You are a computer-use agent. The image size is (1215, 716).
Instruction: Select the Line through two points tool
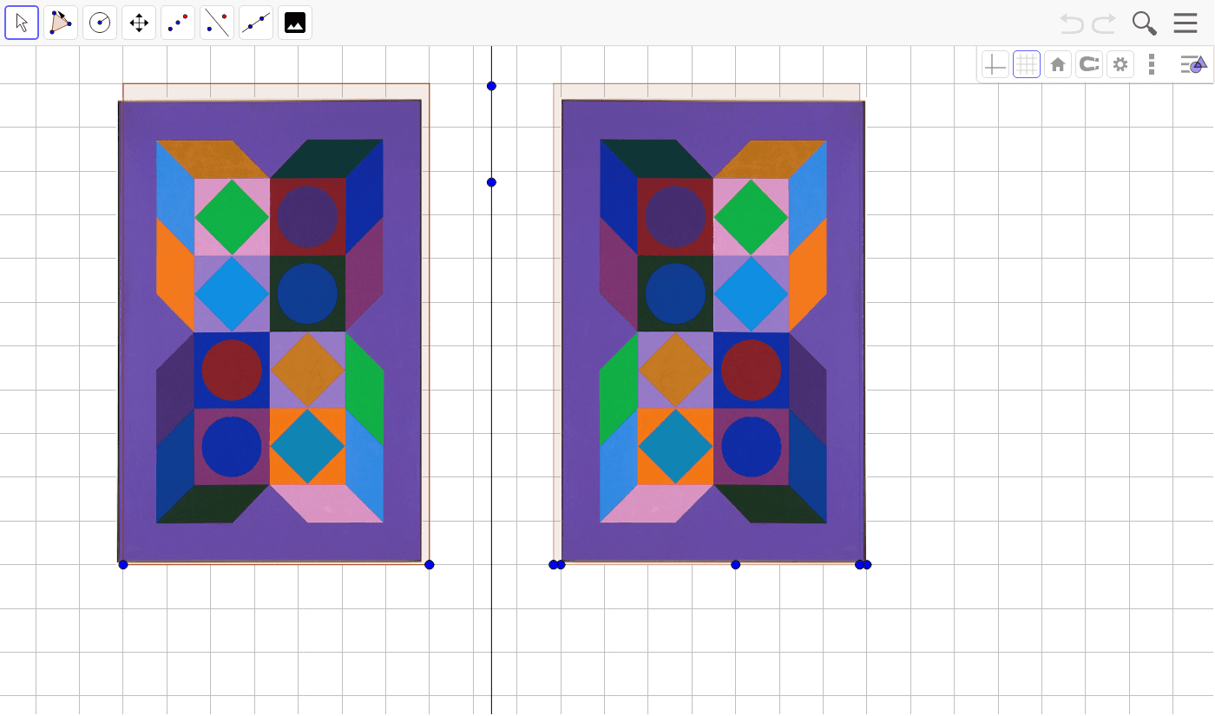[x=256, y=23]
